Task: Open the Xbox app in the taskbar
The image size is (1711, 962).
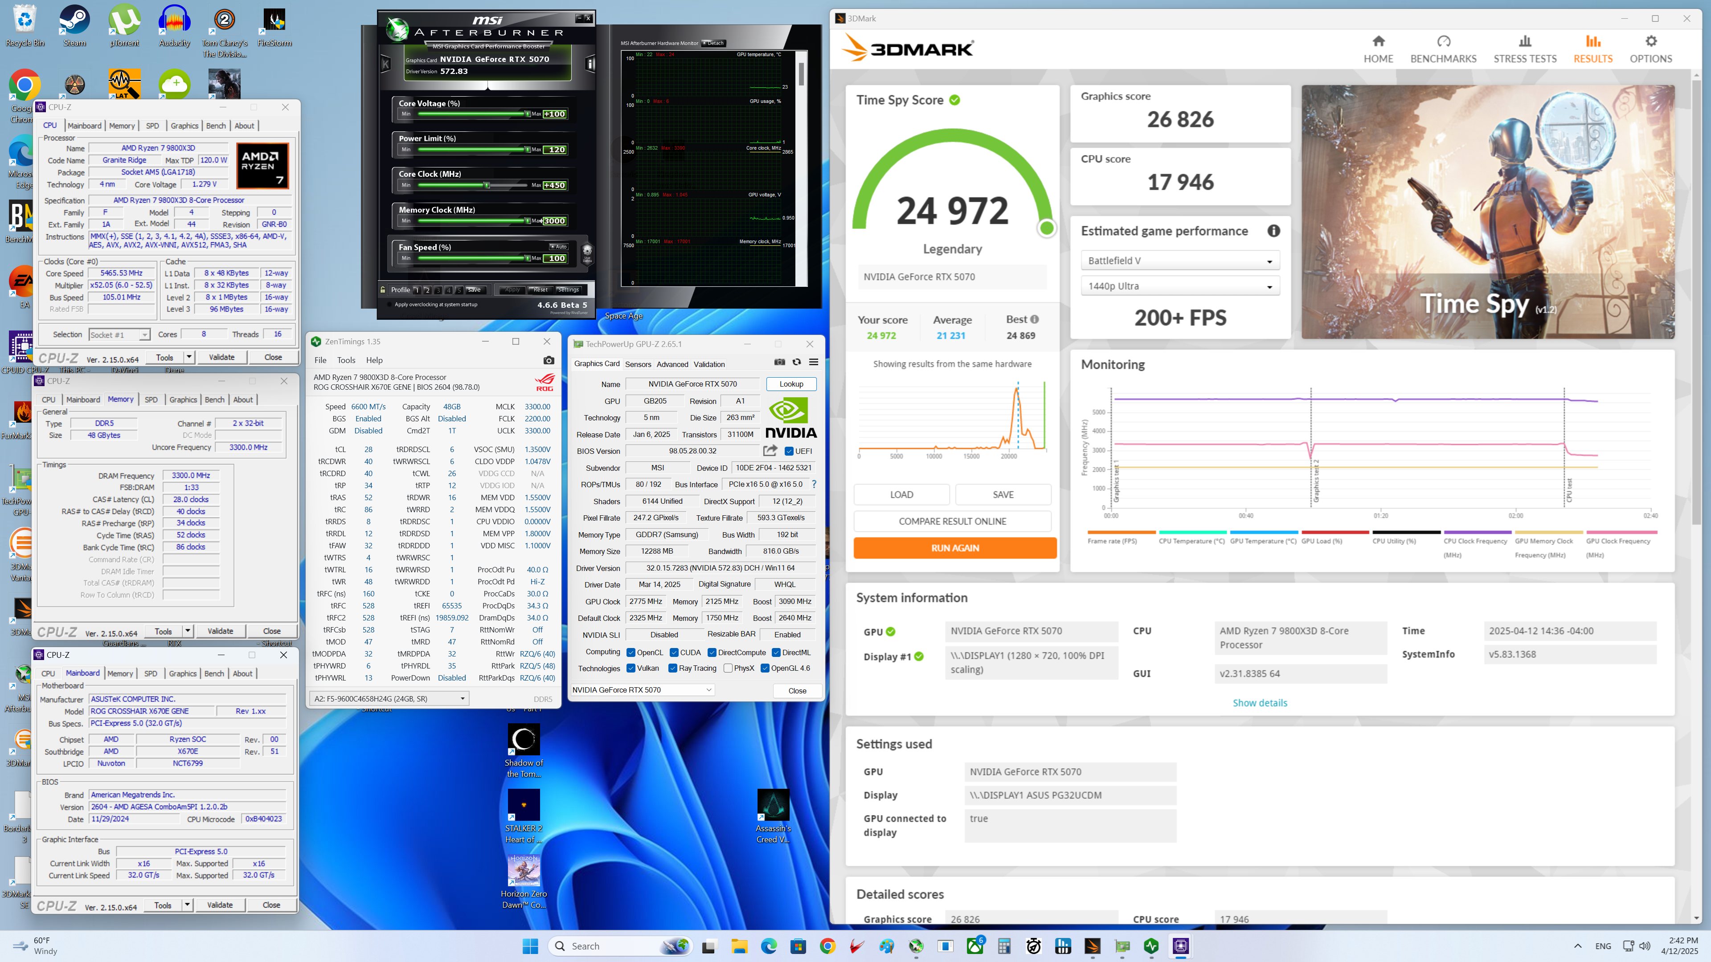Action: point(975,946)
